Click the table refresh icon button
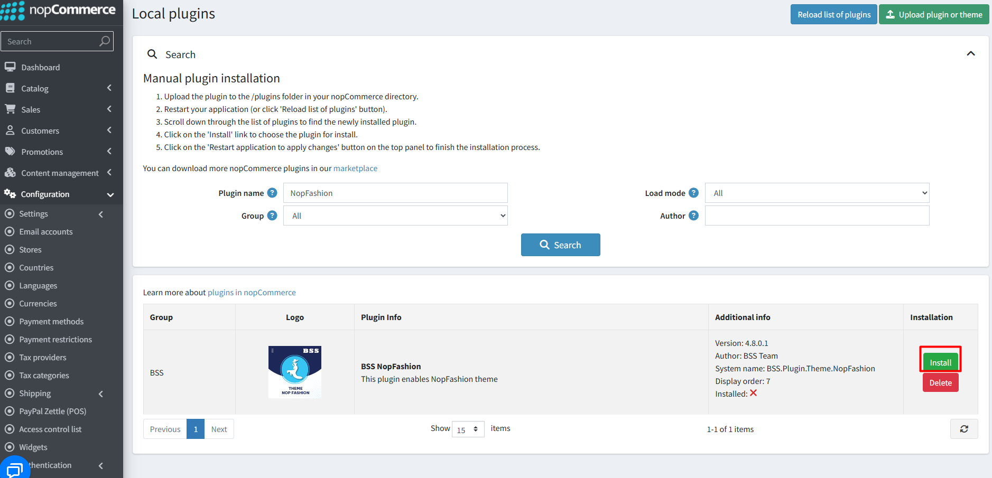This screenshot has height=478, width=992. (x=964, y=429)
